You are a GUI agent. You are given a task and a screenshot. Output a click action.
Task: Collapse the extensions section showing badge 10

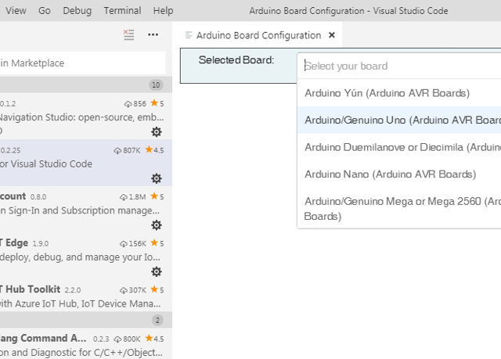pos(78,84)
